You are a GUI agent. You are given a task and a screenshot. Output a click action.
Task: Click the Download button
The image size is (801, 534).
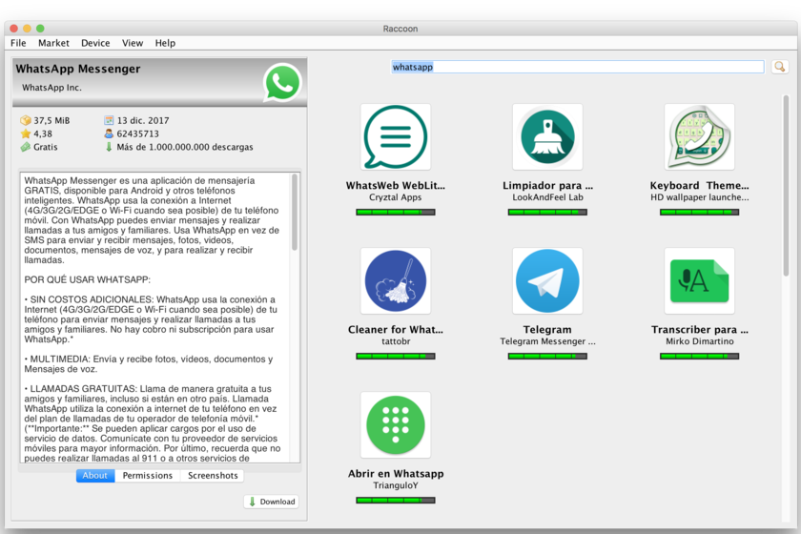tap(272, 502)
